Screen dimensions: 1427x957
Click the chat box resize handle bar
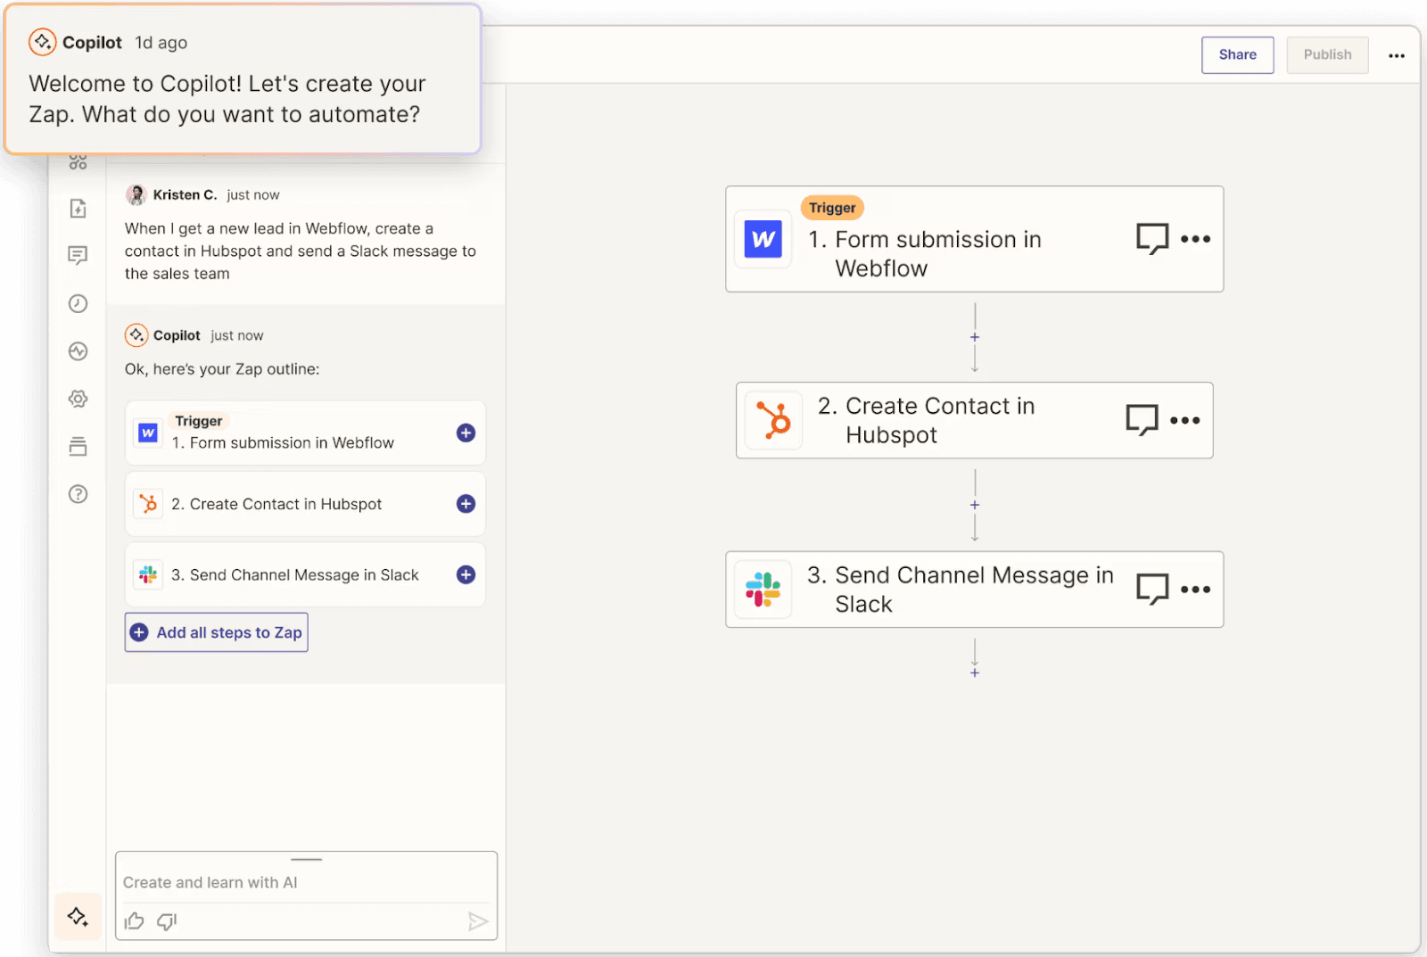click(x=306, y=859)
